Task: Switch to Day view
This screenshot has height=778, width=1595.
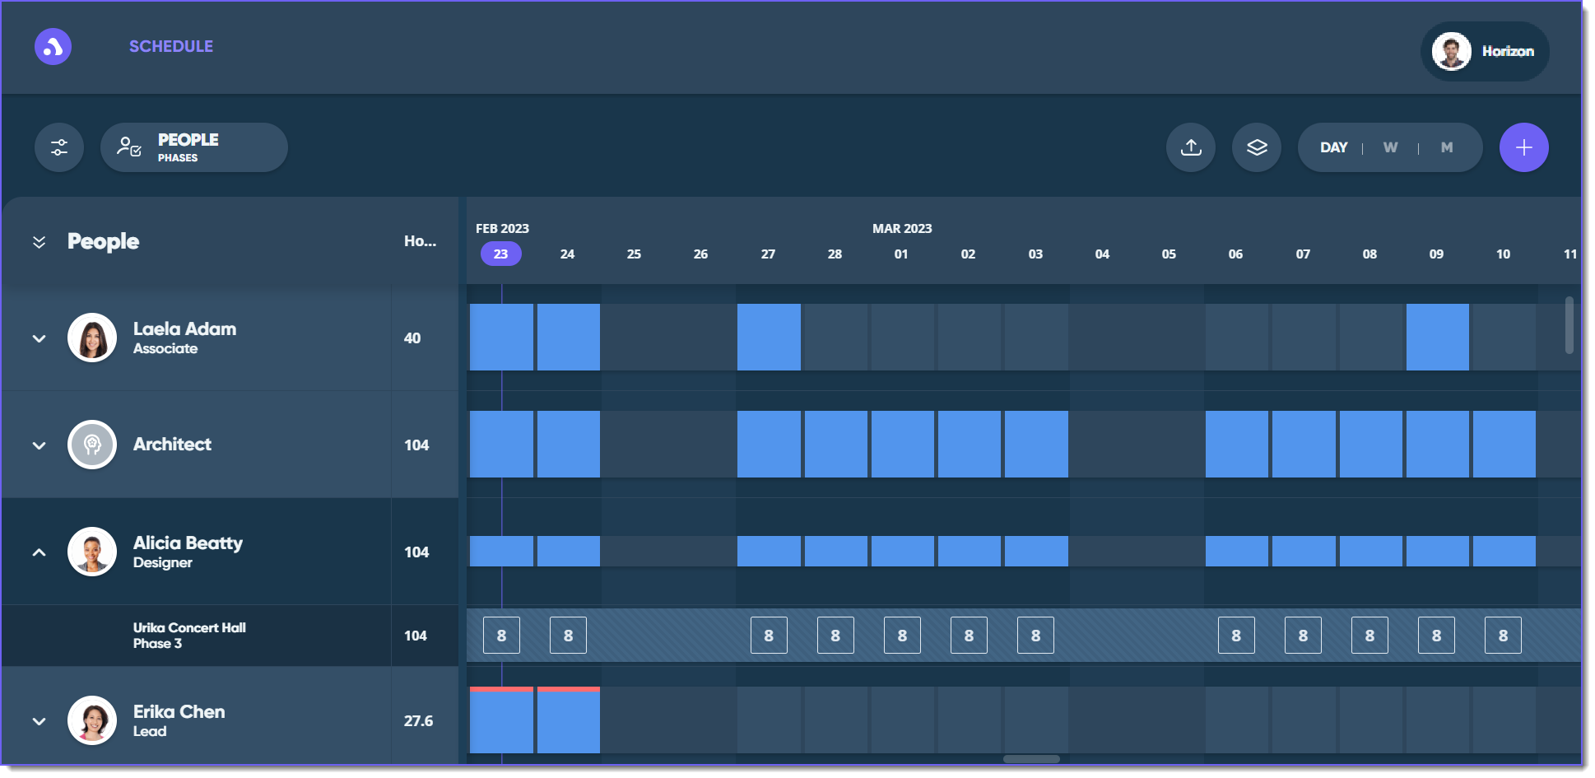Action: pos(1333,147)
